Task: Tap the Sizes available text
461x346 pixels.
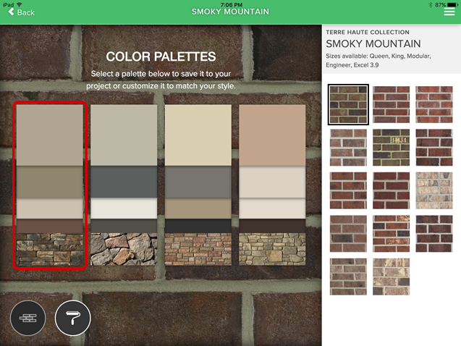Action: tap(378, 61)
